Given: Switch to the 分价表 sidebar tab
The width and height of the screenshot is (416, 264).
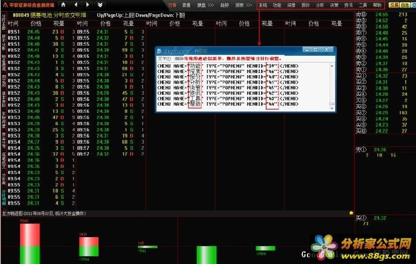Looking at the screenshot, I should [x=4, y=179].
